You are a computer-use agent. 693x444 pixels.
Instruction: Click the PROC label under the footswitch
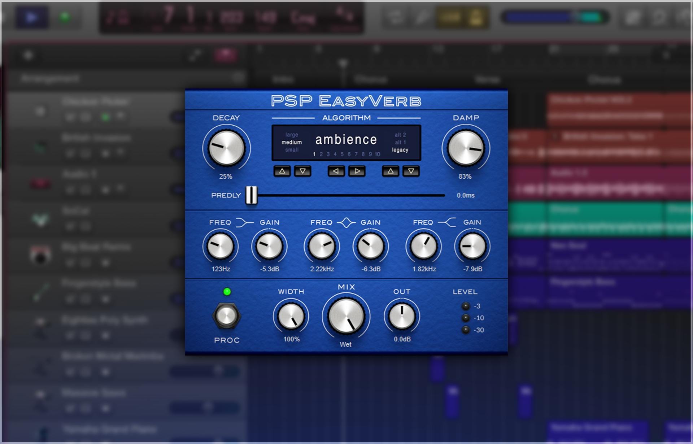click(x=227, y=340)
